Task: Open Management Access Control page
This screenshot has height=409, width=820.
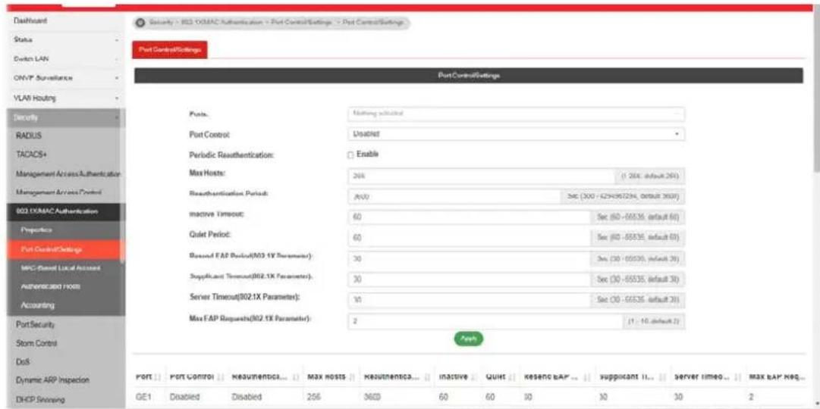Action: click(x=63, y=192)
